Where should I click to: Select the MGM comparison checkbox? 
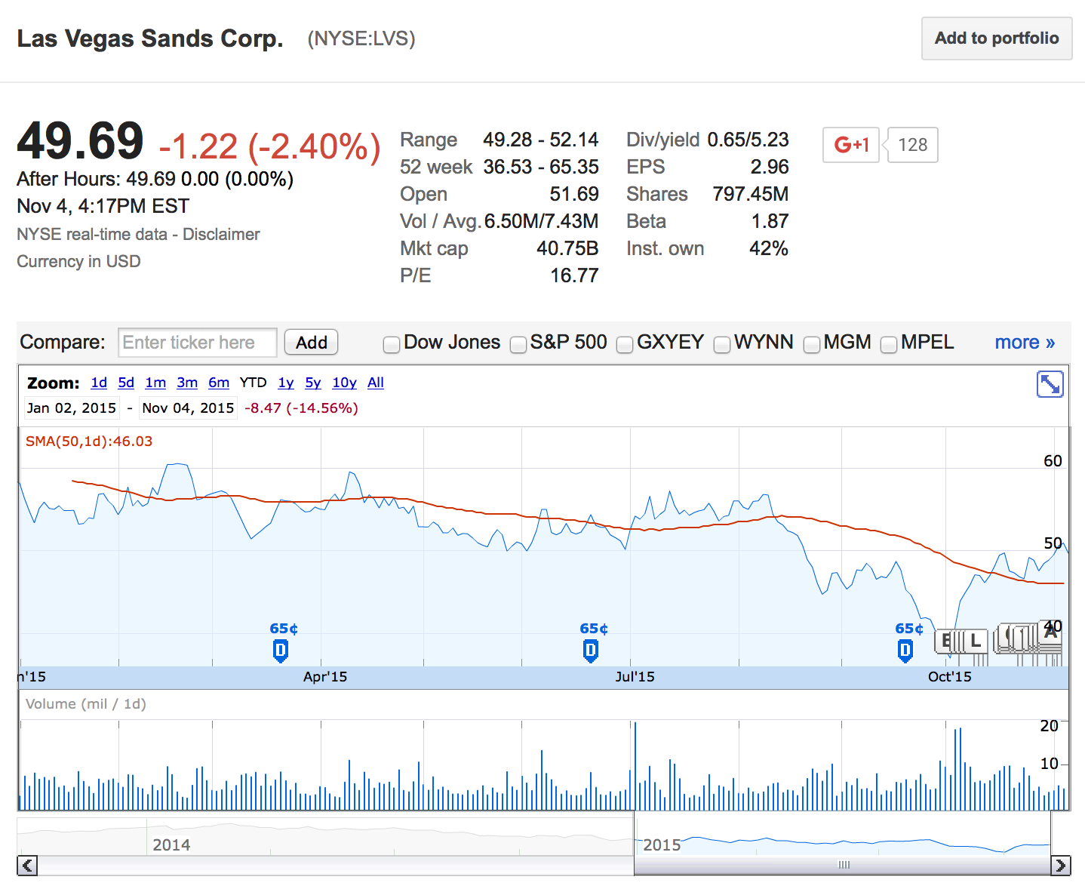pyautogui.click(x=812, y=345)
